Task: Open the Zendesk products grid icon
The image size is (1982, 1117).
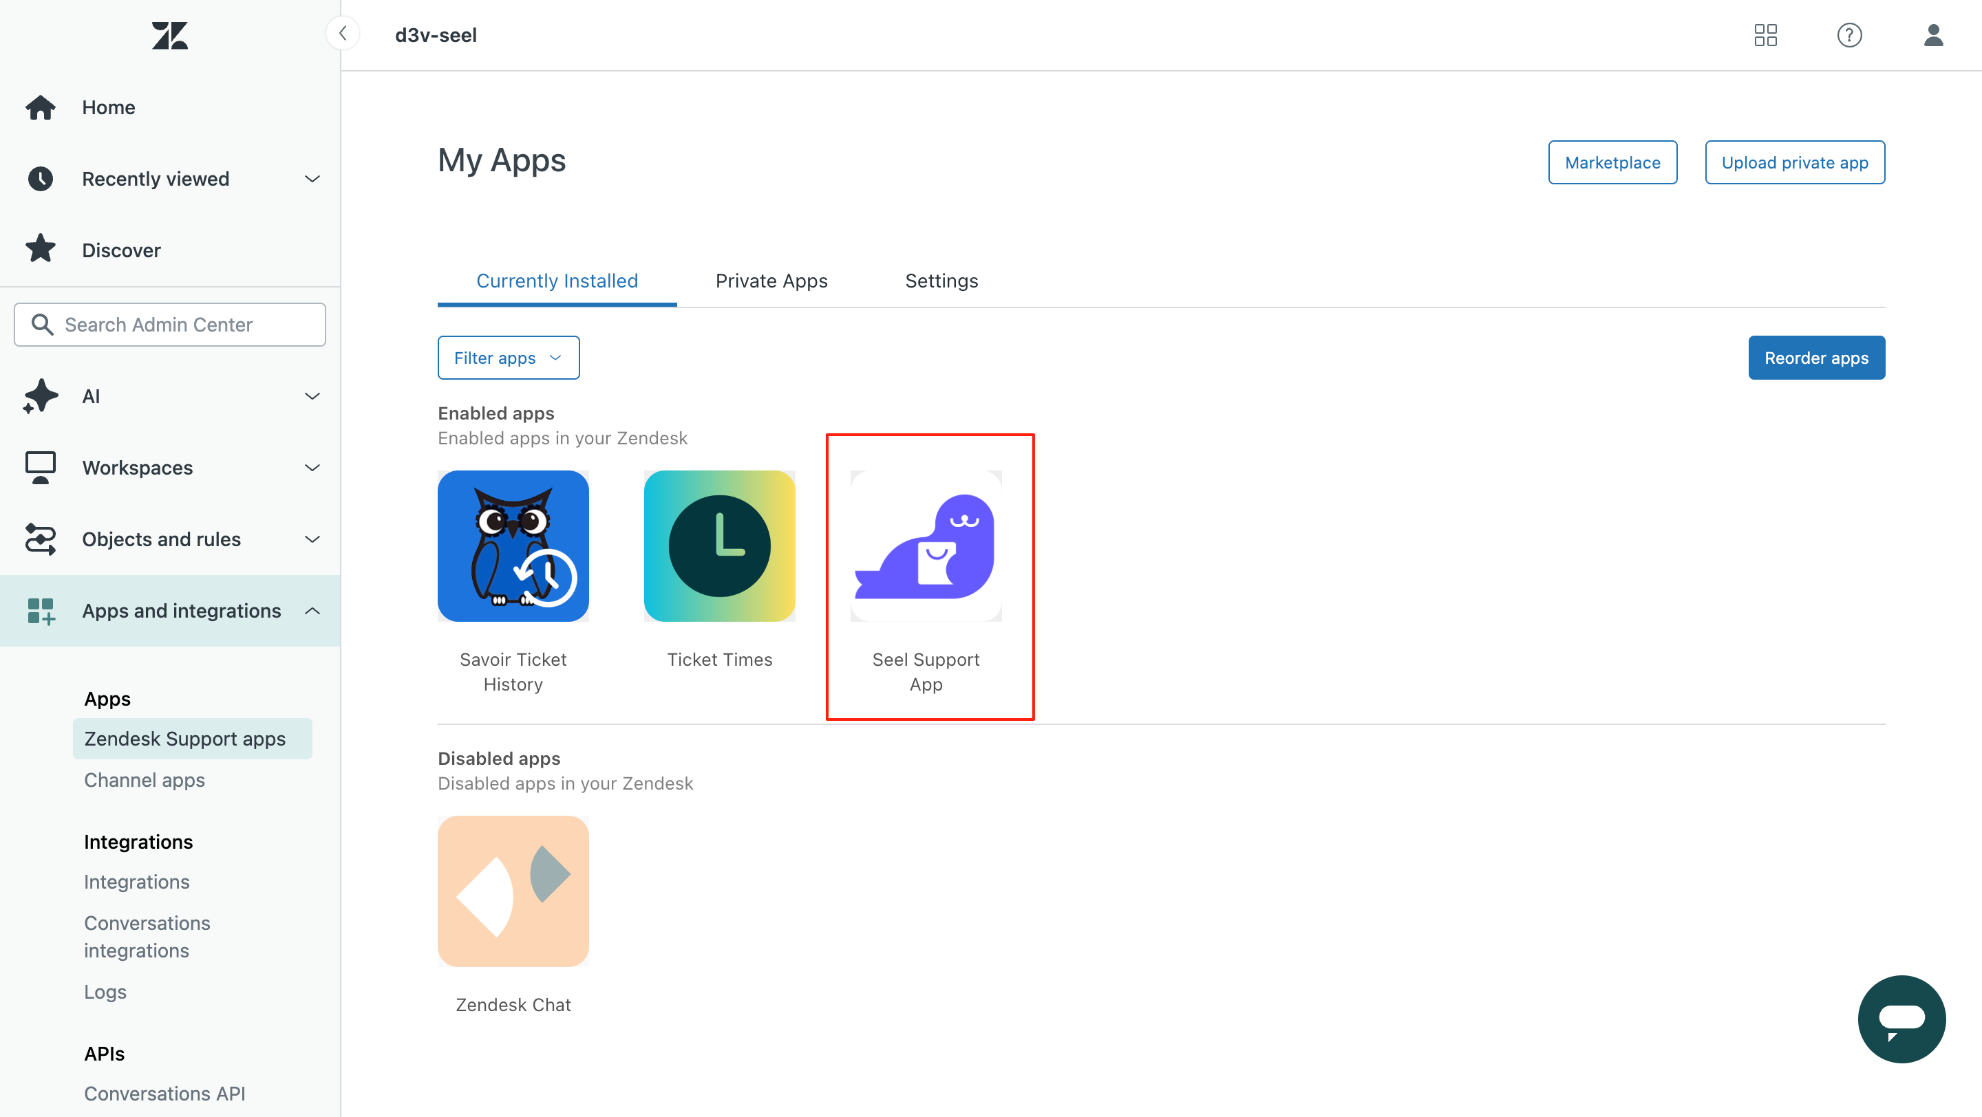Action: tap(1765, 35)
